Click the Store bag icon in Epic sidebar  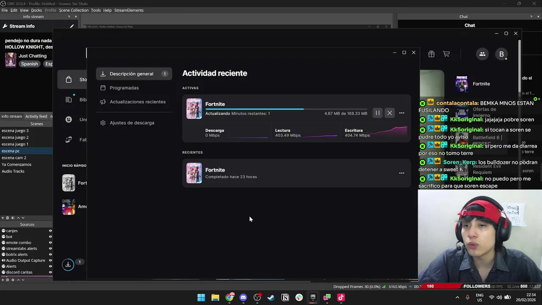pyautogui.click(x=69, y=79)
